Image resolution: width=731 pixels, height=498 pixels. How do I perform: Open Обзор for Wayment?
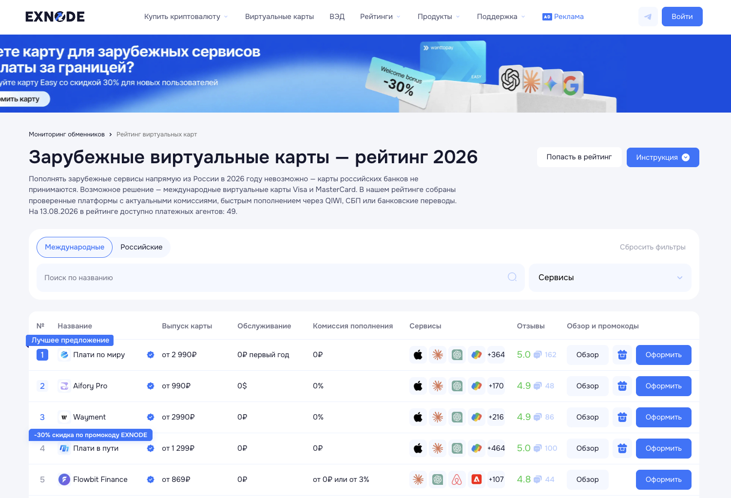pos(588,417)
